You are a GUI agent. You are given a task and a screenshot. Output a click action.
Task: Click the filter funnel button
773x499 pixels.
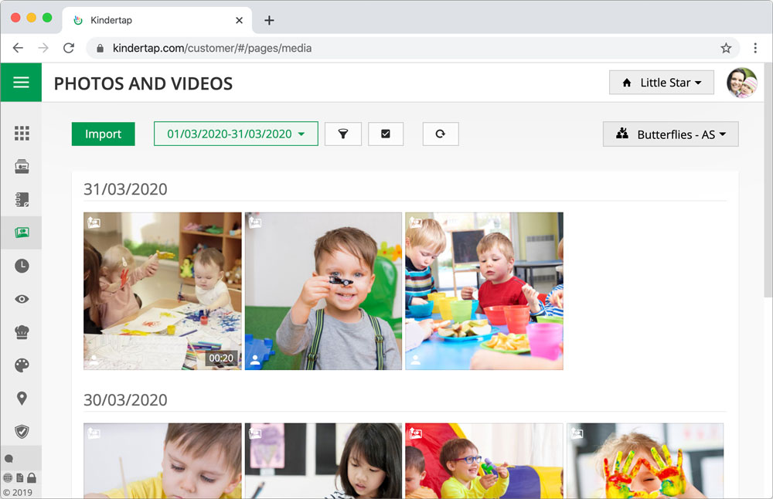pyautogui.click(x=343, y=134)
